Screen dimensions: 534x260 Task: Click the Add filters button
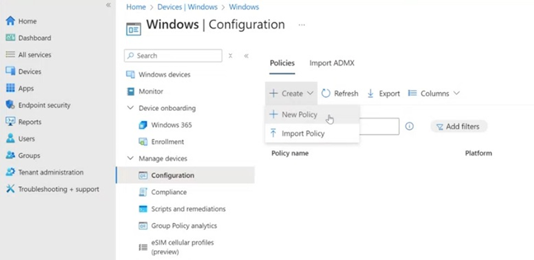458,127
